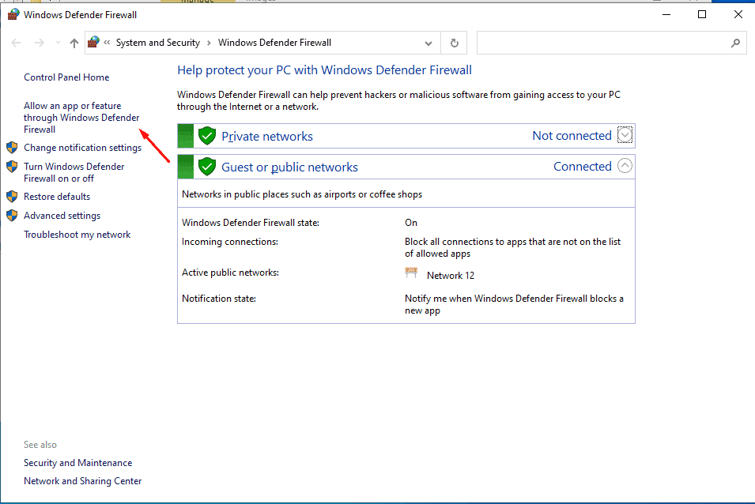This screenshot has width=755, height=504.
Task: Click the shield icon beside Change notification settings
Action: 12,147
